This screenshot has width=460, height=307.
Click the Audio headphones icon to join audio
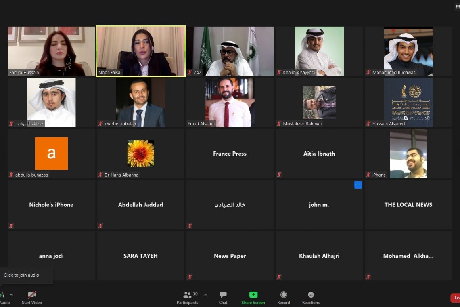click(x=2, y=295)
